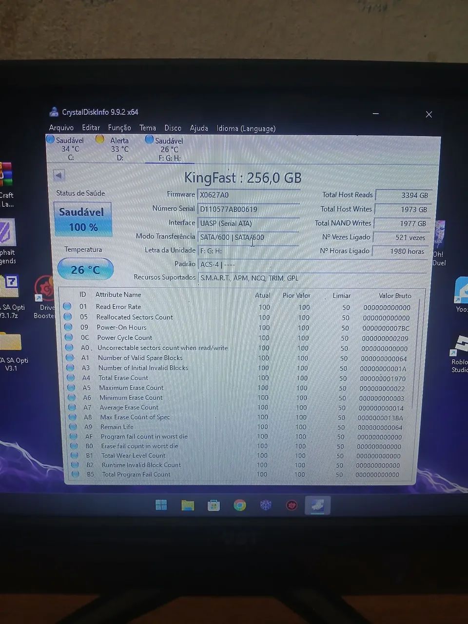Click the Attribute Name column header
The image size is (468, 624).
(x=118, y=294)
